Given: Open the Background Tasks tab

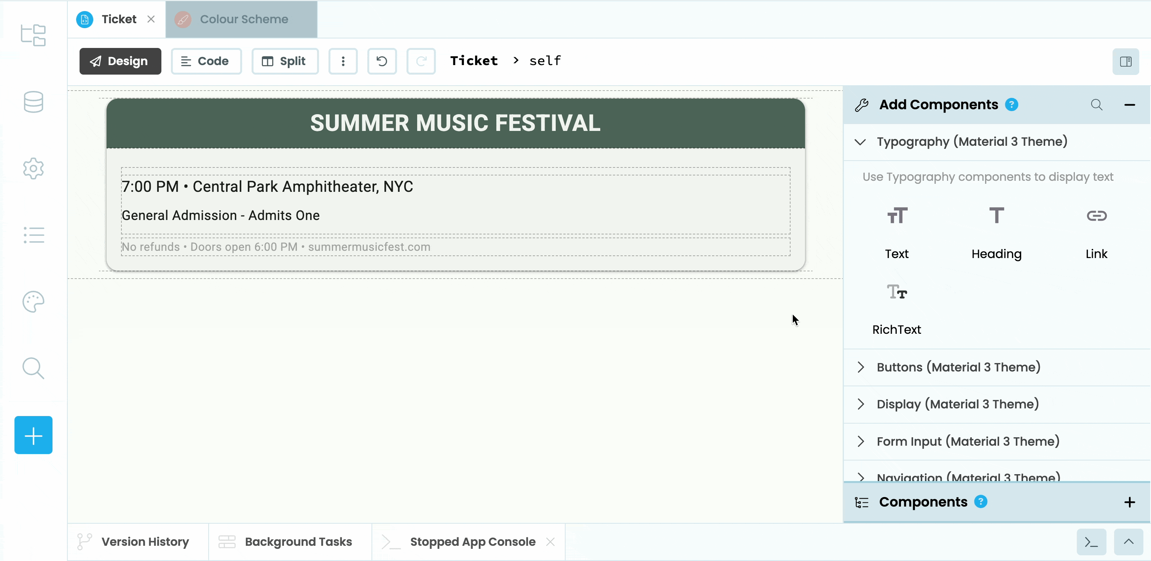Looking at the screenshot, I should click(x=290, y=542).
